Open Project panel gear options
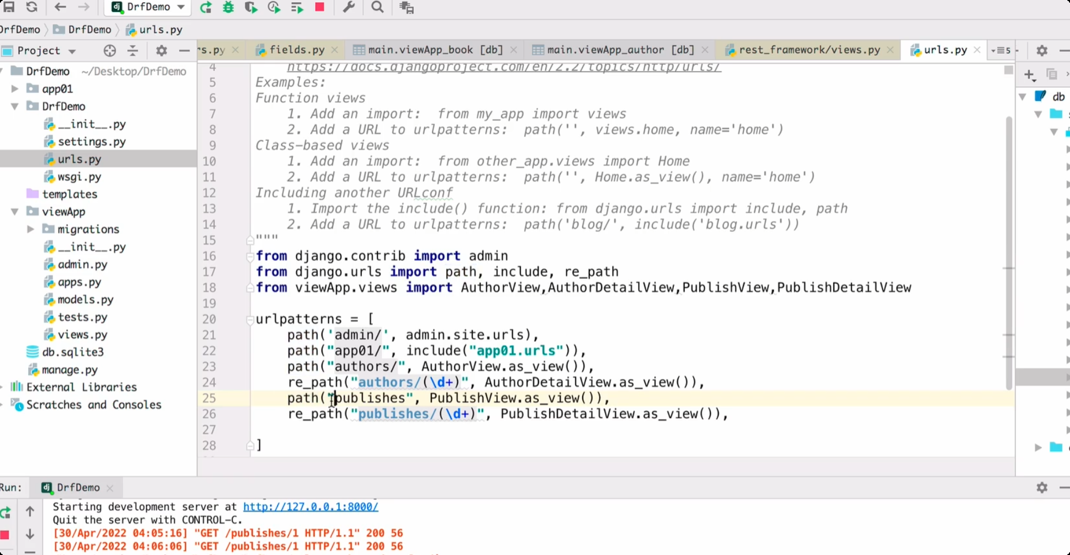Viewport: 1070px width, 555px height. point(161,51)
